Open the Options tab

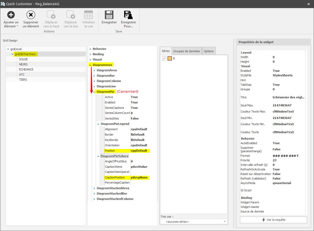208,51
